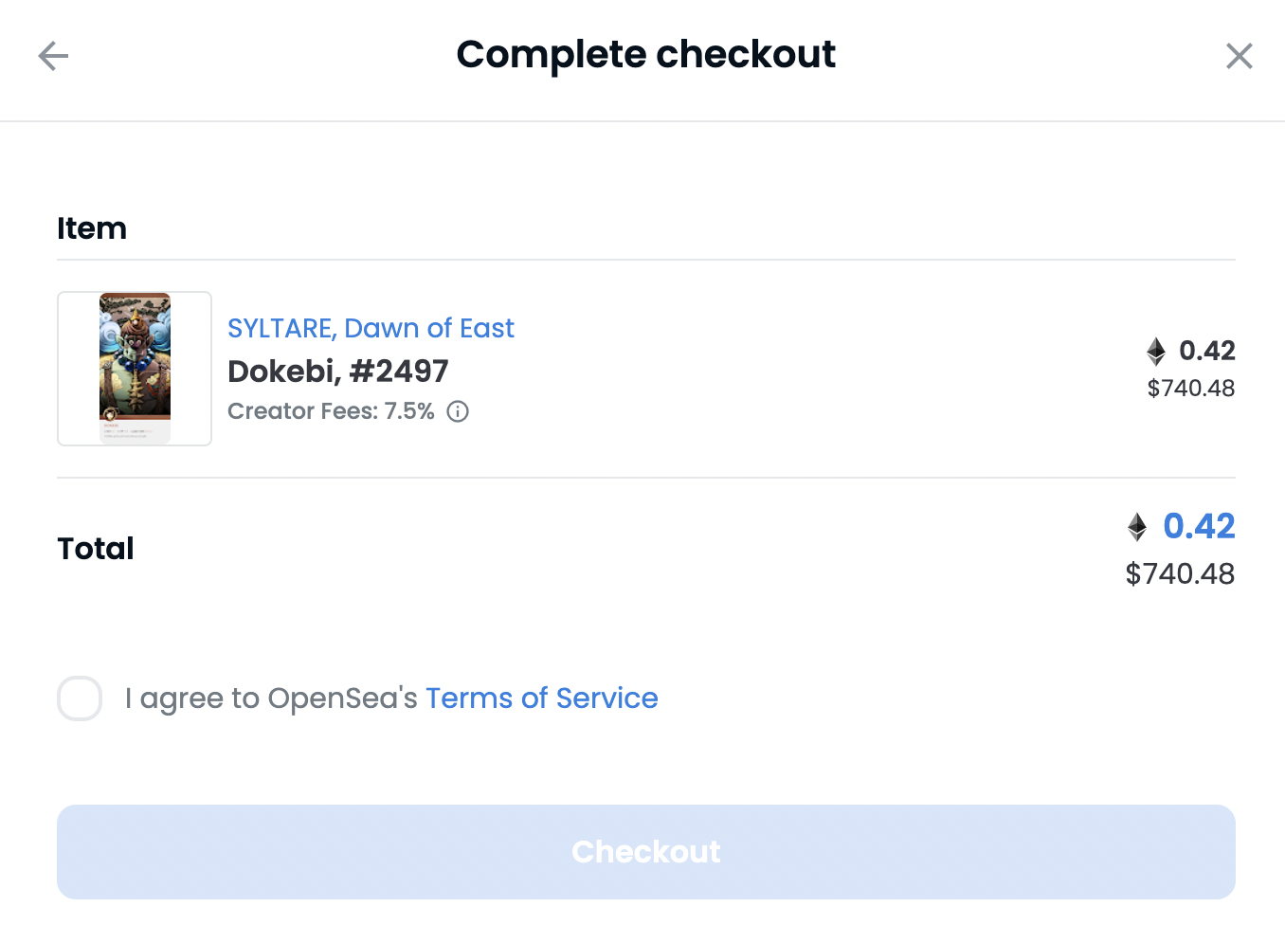Click the Item section heading

coord(92,228)
